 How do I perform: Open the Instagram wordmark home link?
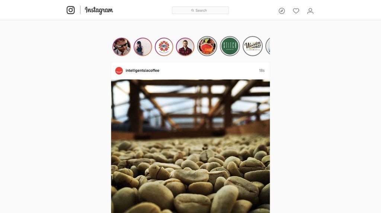[x=99, y=10]
